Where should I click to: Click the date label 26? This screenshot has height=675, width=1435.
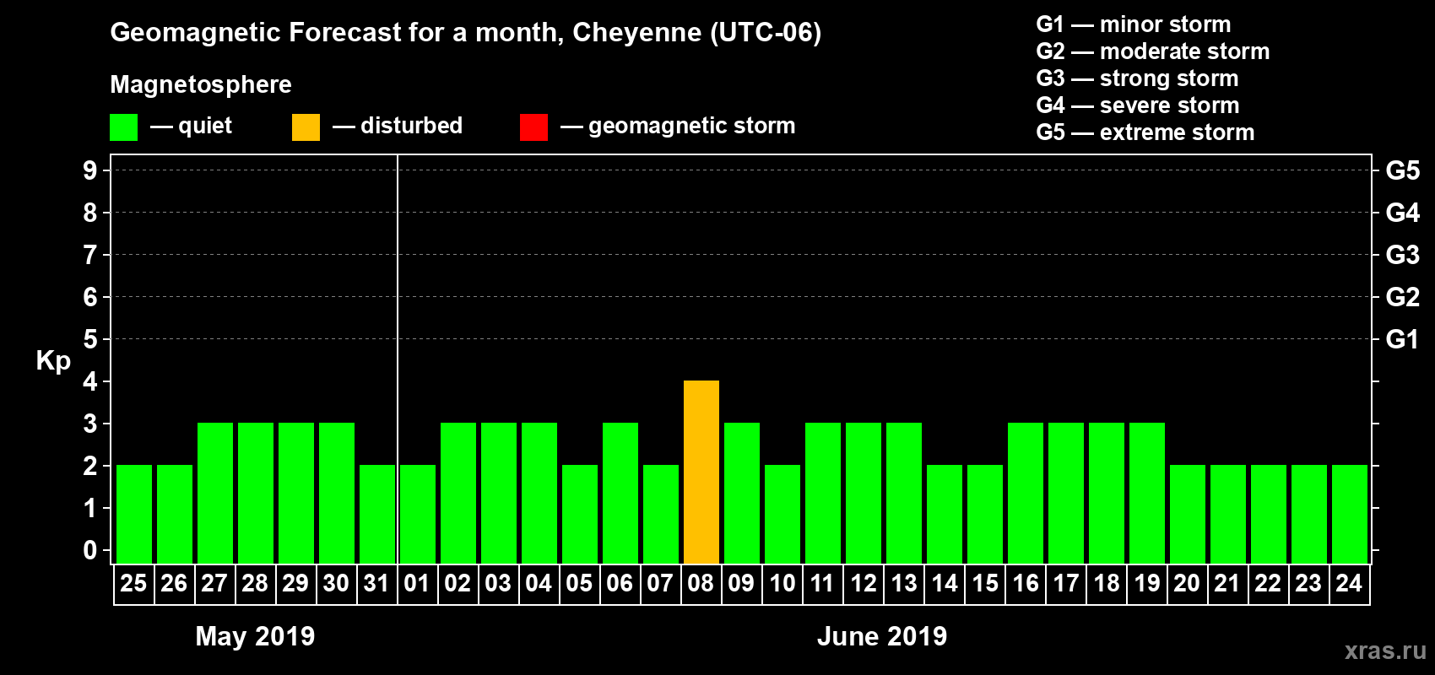[174, 583]
